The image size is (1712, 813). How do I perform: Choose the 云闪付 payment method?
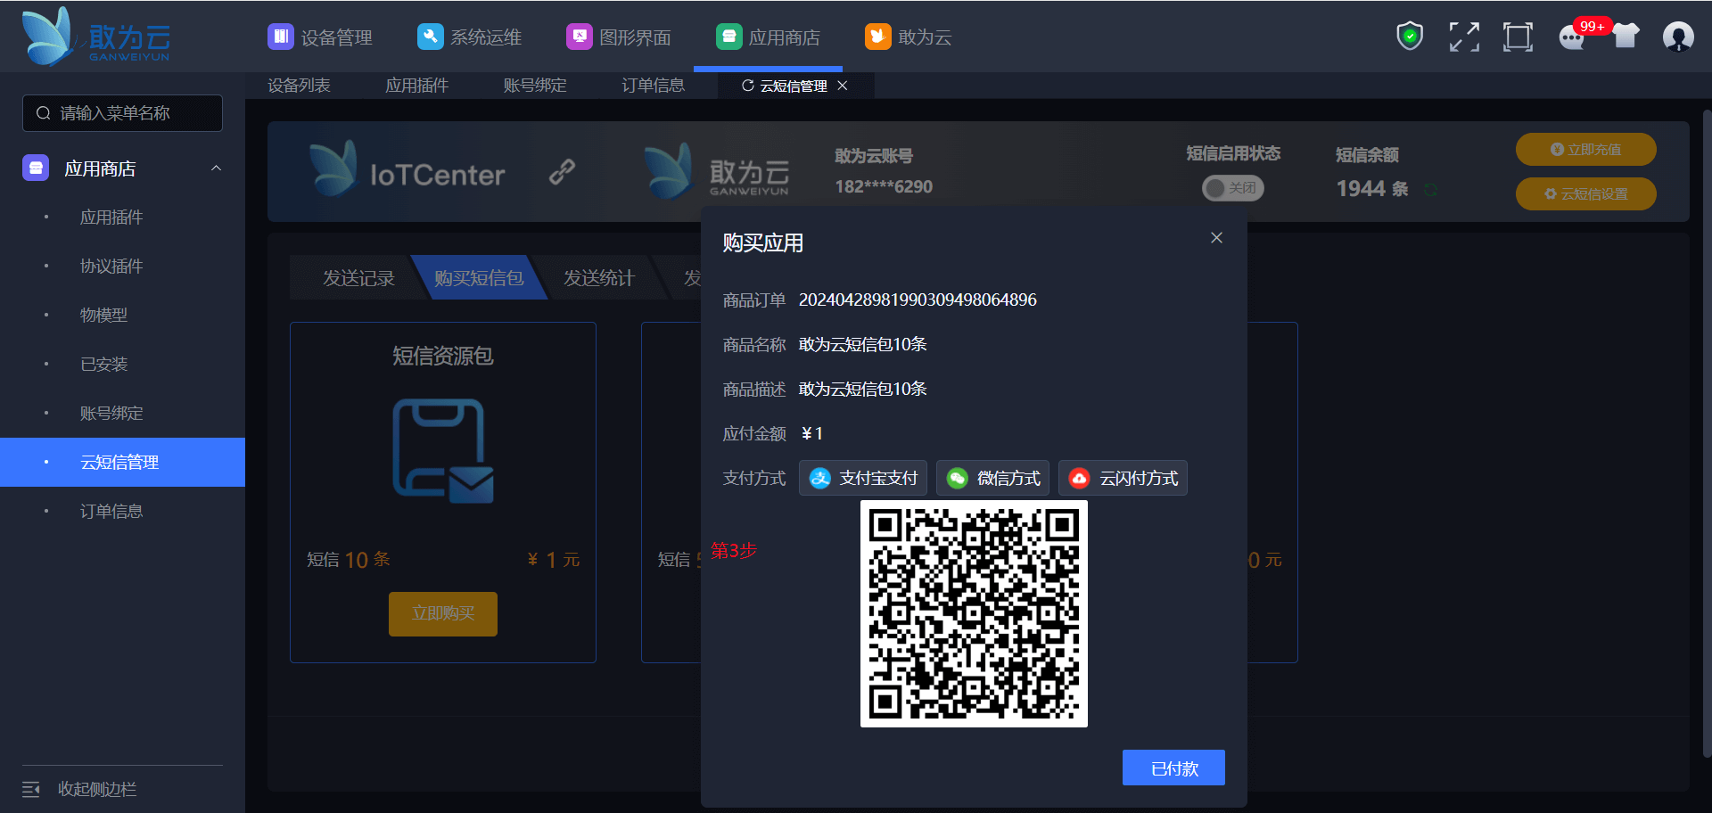click(1122, 479)
